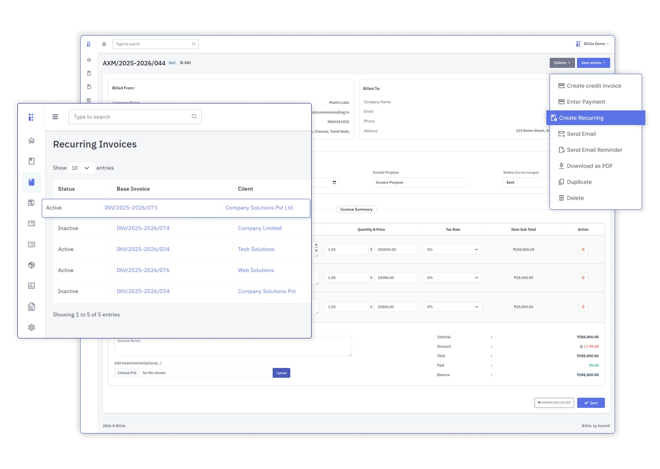Select Download as PDF in the dropdown menu
660x469 pixels.
(x=589, y=165)
